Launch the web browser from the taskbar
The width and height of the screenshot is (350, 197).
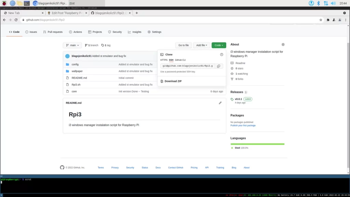click(13, 3)
